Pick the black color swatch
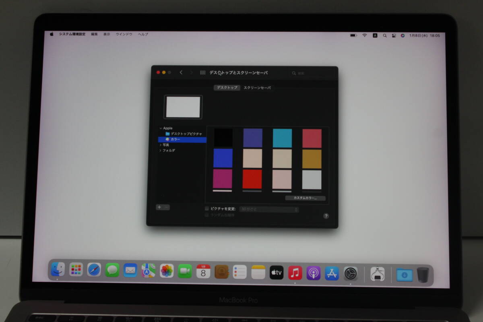 (223, 138)
